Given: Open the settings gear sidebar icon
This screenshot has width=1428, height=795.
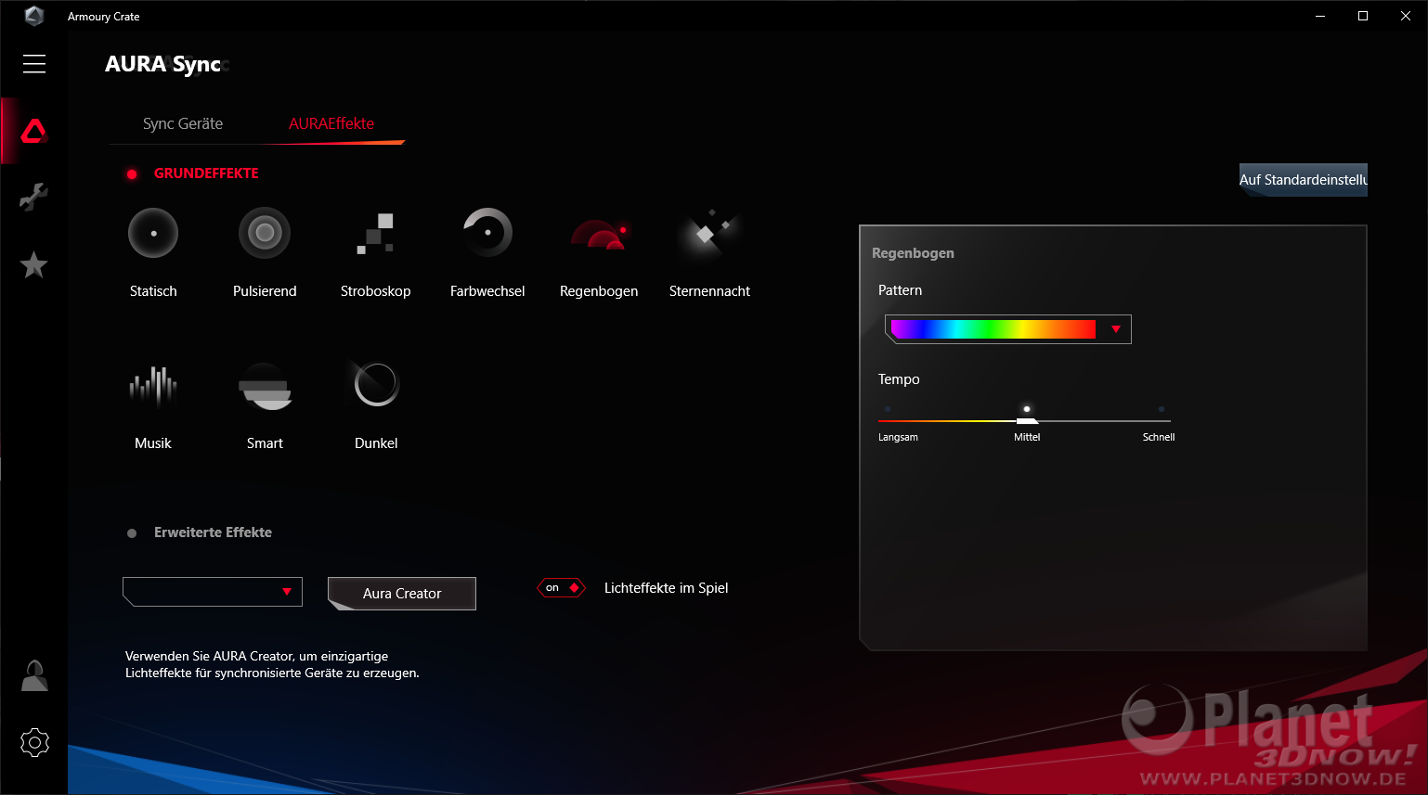Looking at the screenshot, I should (x=34, y=742).
